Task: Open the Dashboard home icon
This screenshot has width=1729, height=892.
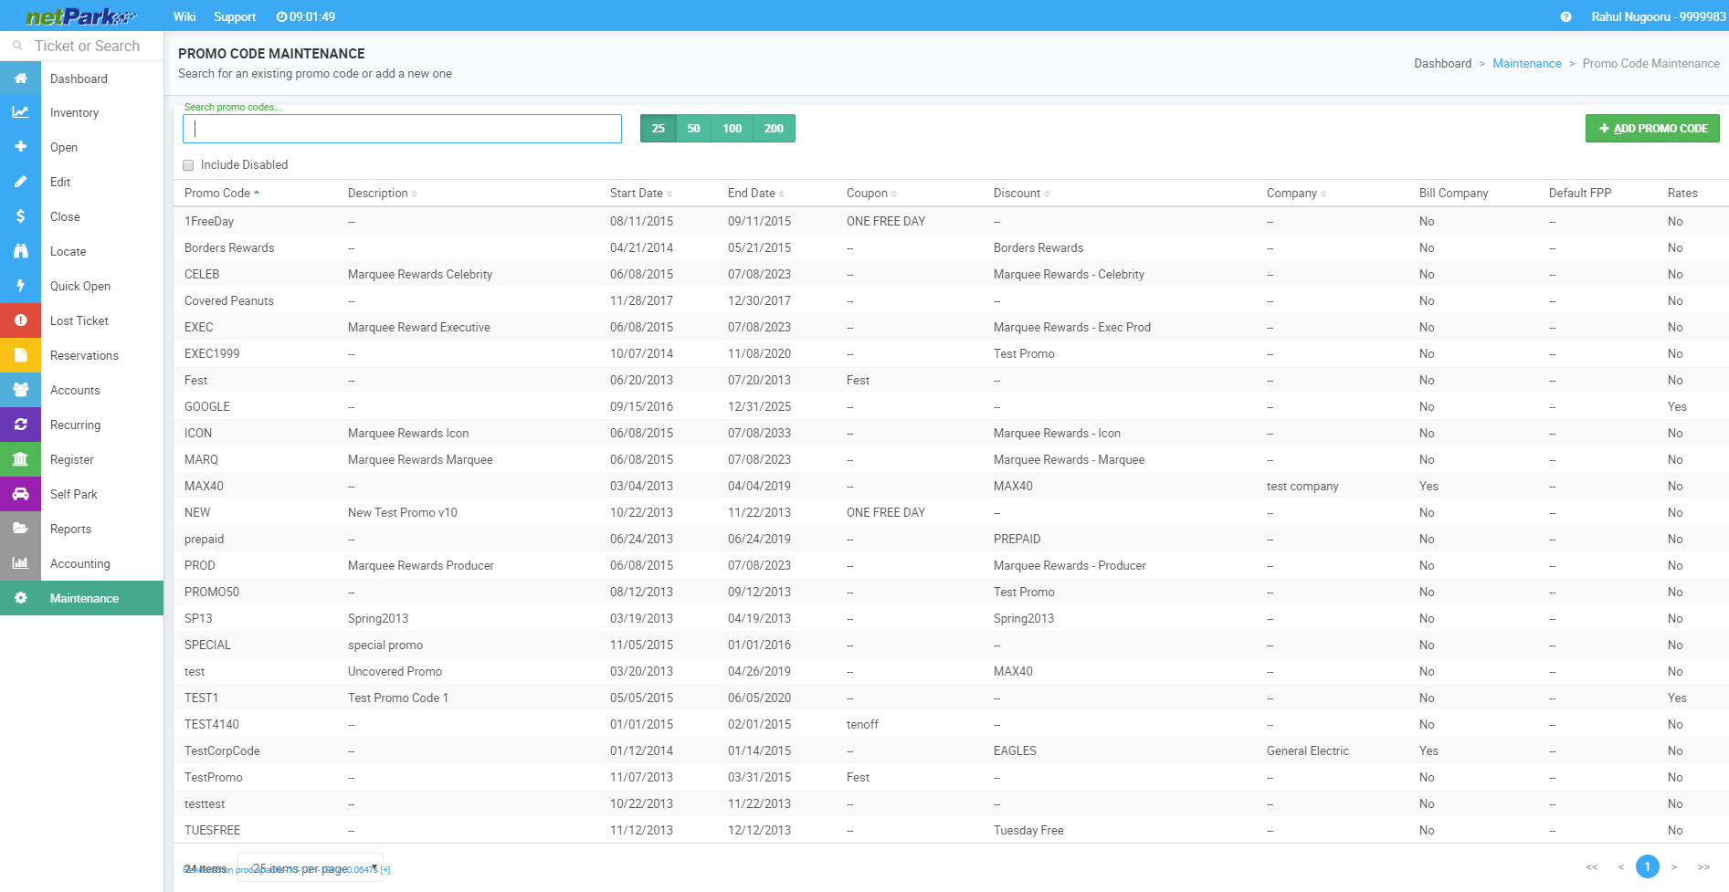Action: tap(20, 79)
